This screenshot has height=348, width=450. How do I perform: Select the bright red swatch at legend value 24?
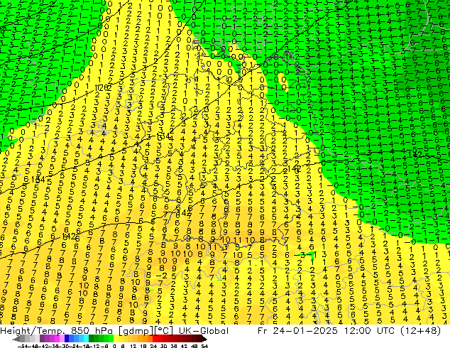pos(155,339)
